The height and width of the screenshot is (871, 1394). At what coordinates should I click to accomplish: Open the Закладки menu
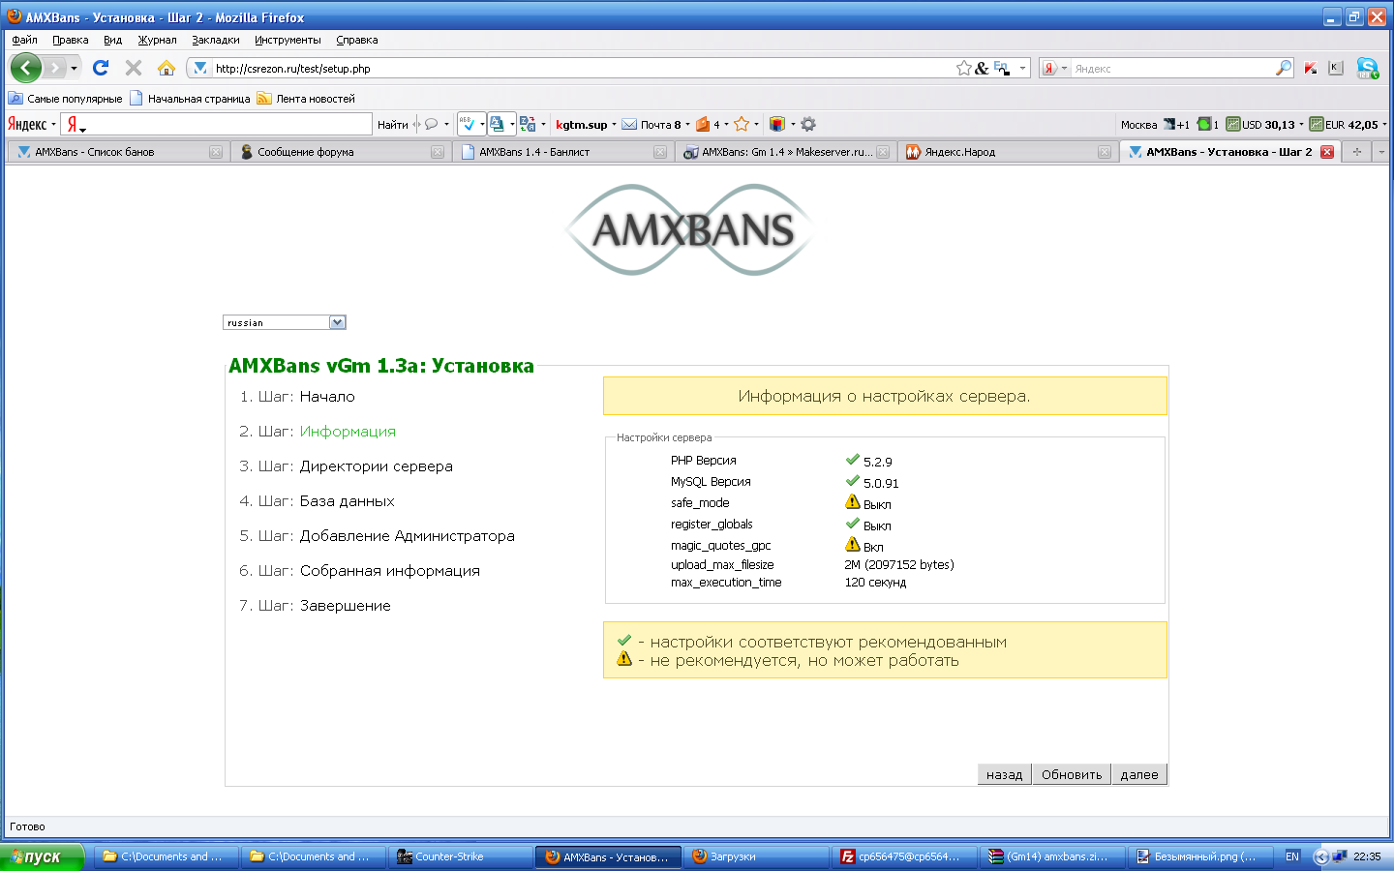(215, 40)
